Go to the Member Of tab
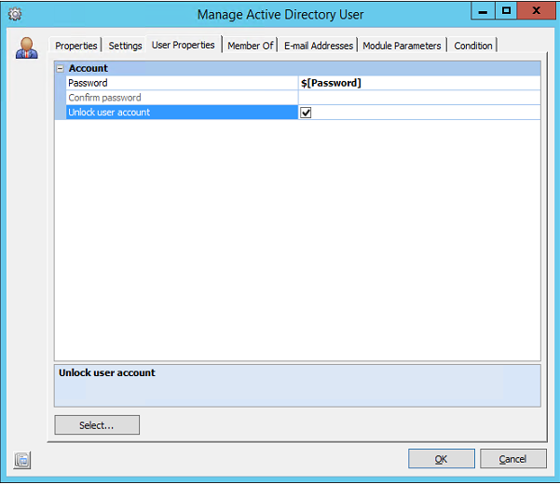 point(251,46)
